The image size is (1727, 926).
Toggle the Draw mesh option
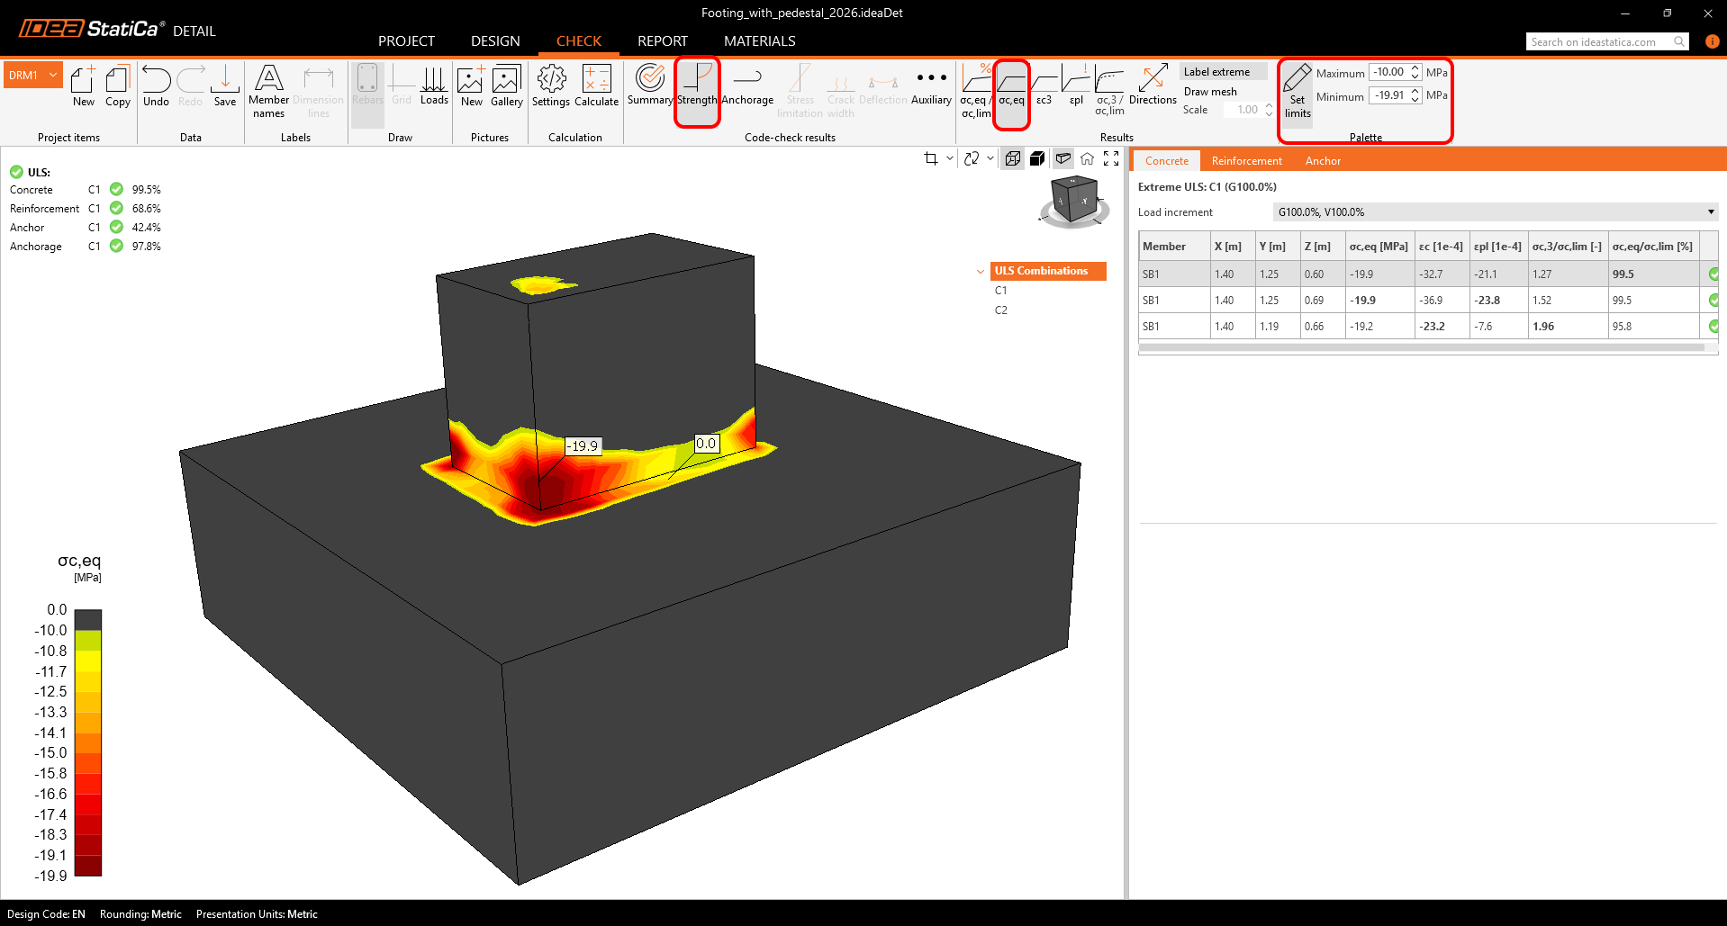coord(1210,92)
